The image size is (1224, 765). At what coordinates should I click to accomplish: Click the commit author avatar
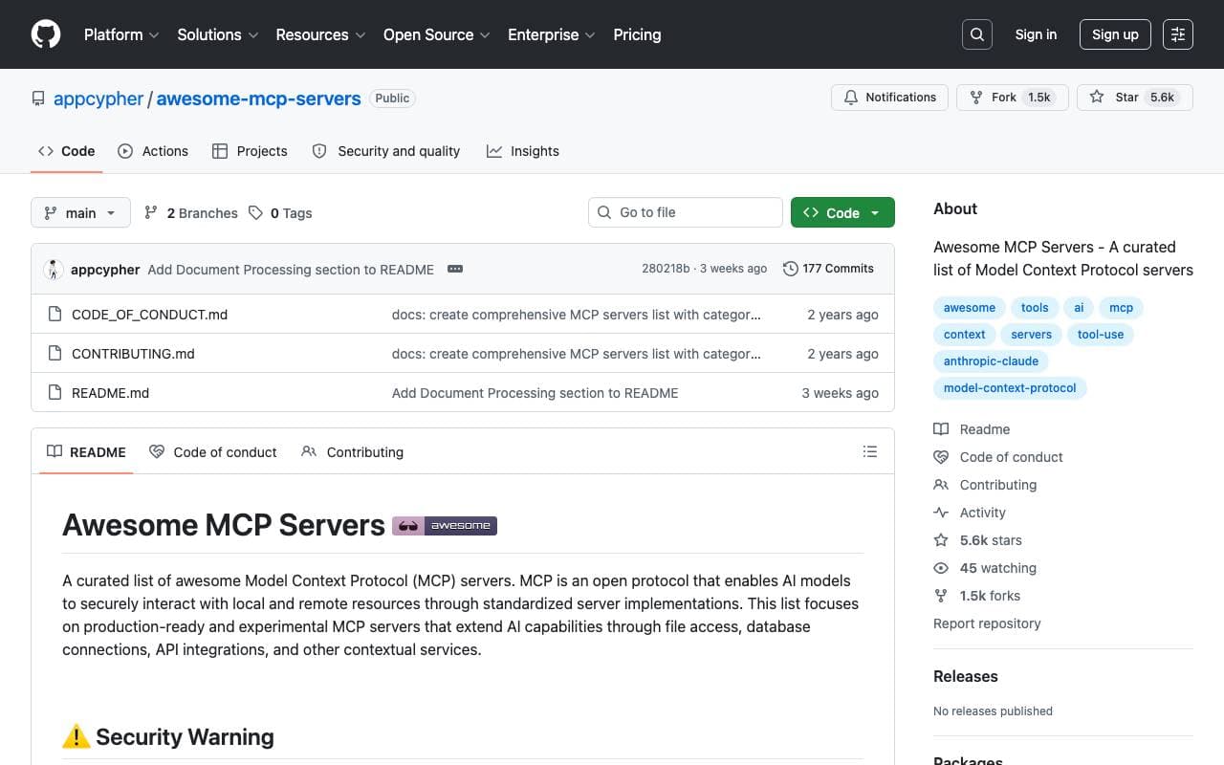point(54,269)
